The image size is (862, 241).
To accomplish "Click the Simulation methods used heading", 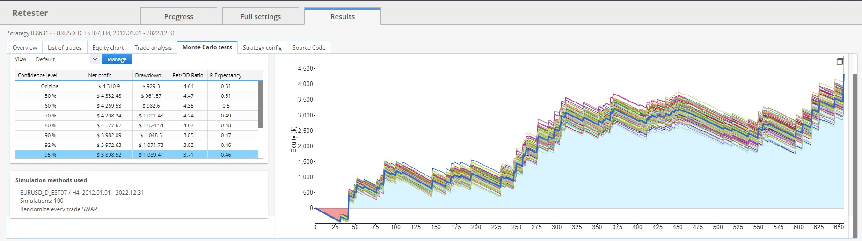I will coord(51,180).
